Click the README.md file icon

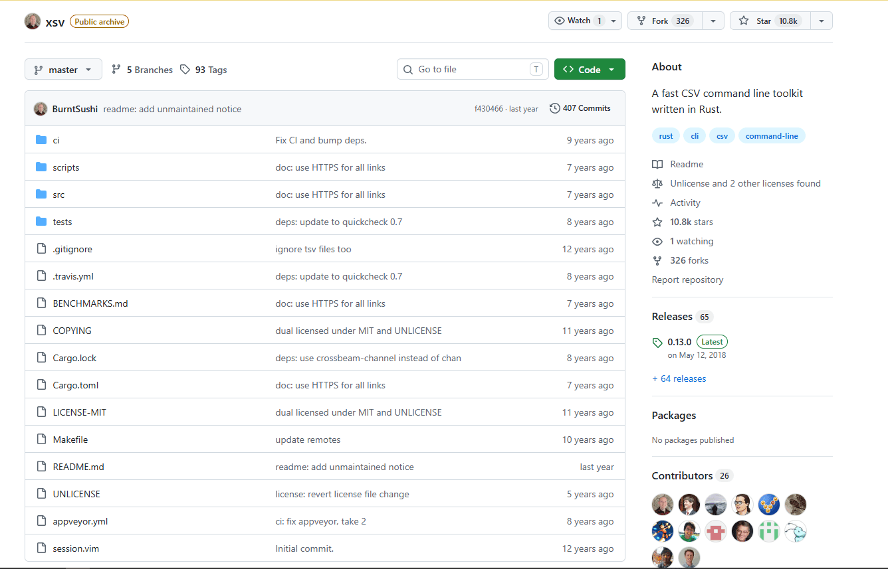click(x=41, y=467)
